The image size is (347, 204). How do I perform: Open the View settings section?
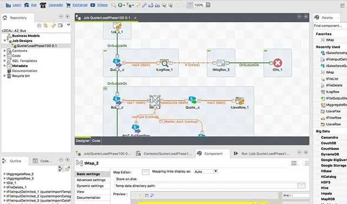80,192
